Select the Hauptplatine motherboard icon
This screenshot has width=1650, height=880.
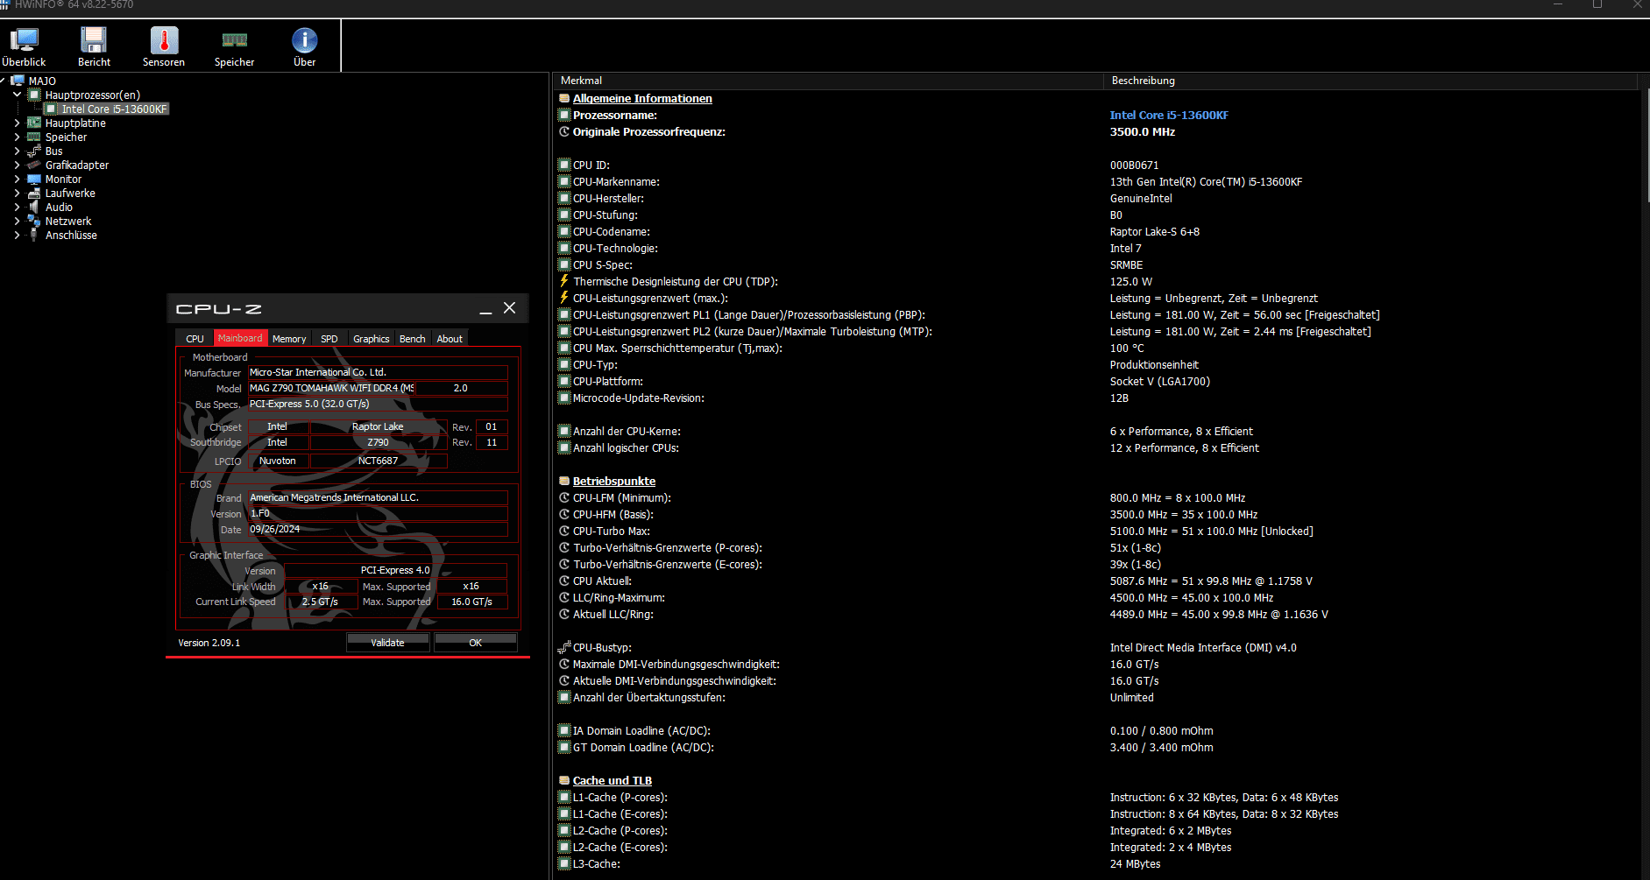pos(34,123)
